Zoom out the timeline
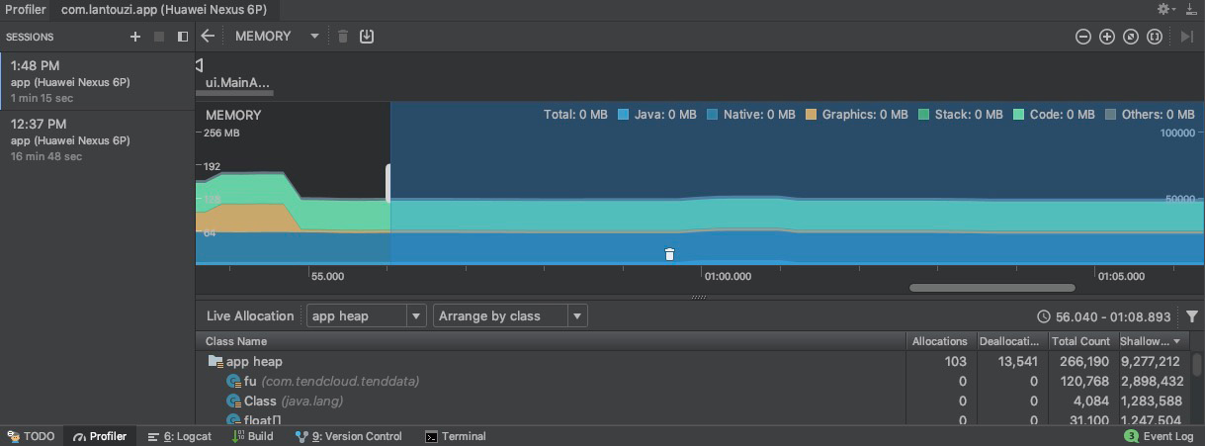1205x446 pixels. coord(1083,37)
